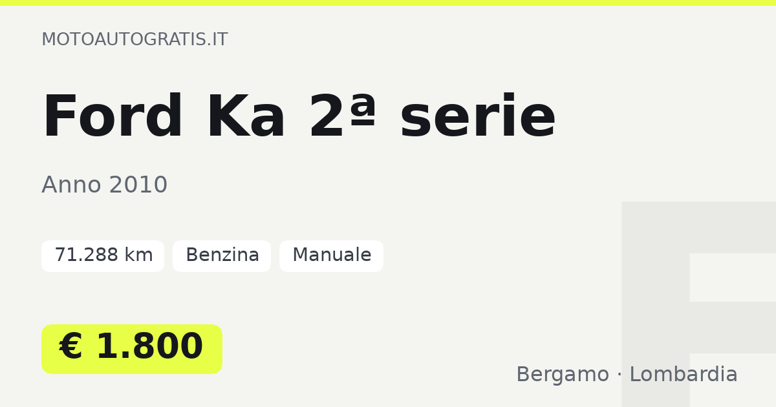Select the 71.288 km mileage chip
This screenshot has height=407, width=776.
click(103, 256)
